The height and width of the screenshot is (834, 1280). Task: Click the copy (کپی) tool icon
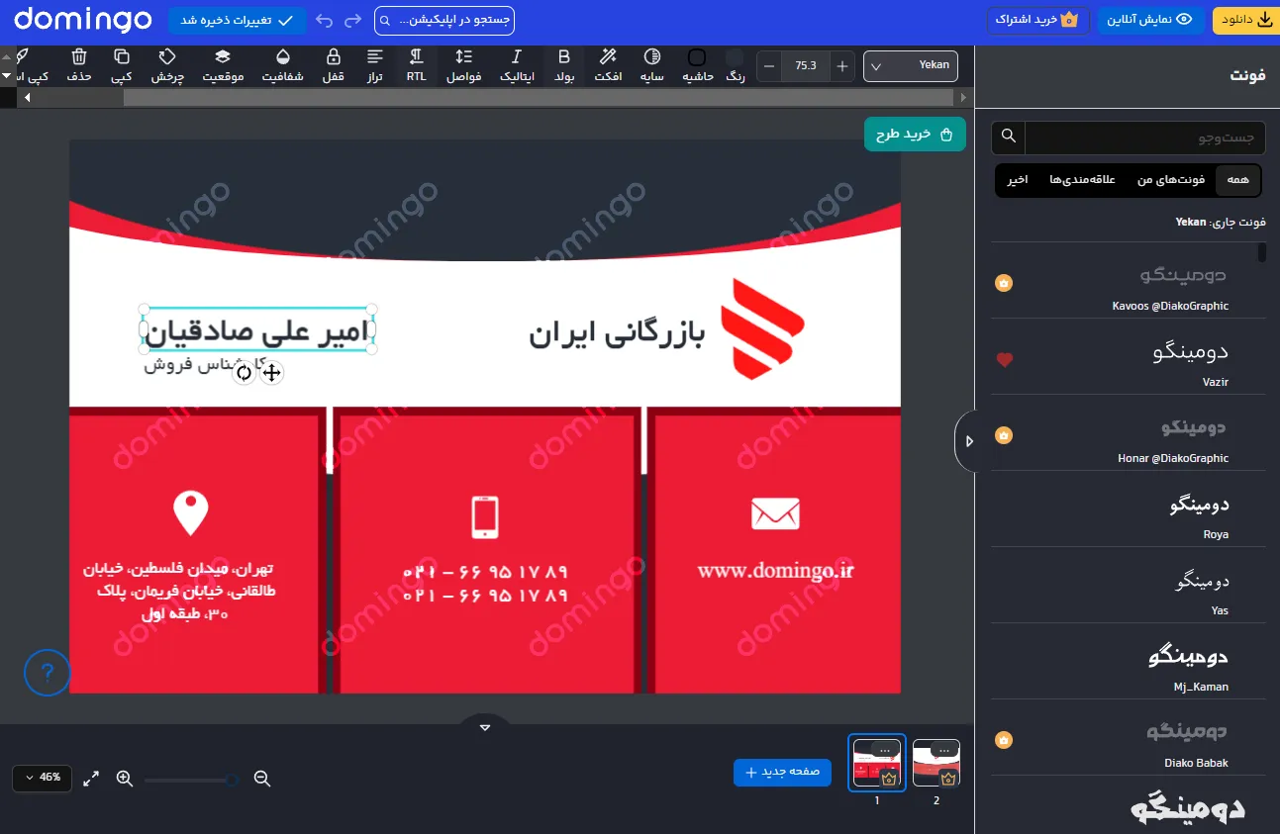(122, 56)
